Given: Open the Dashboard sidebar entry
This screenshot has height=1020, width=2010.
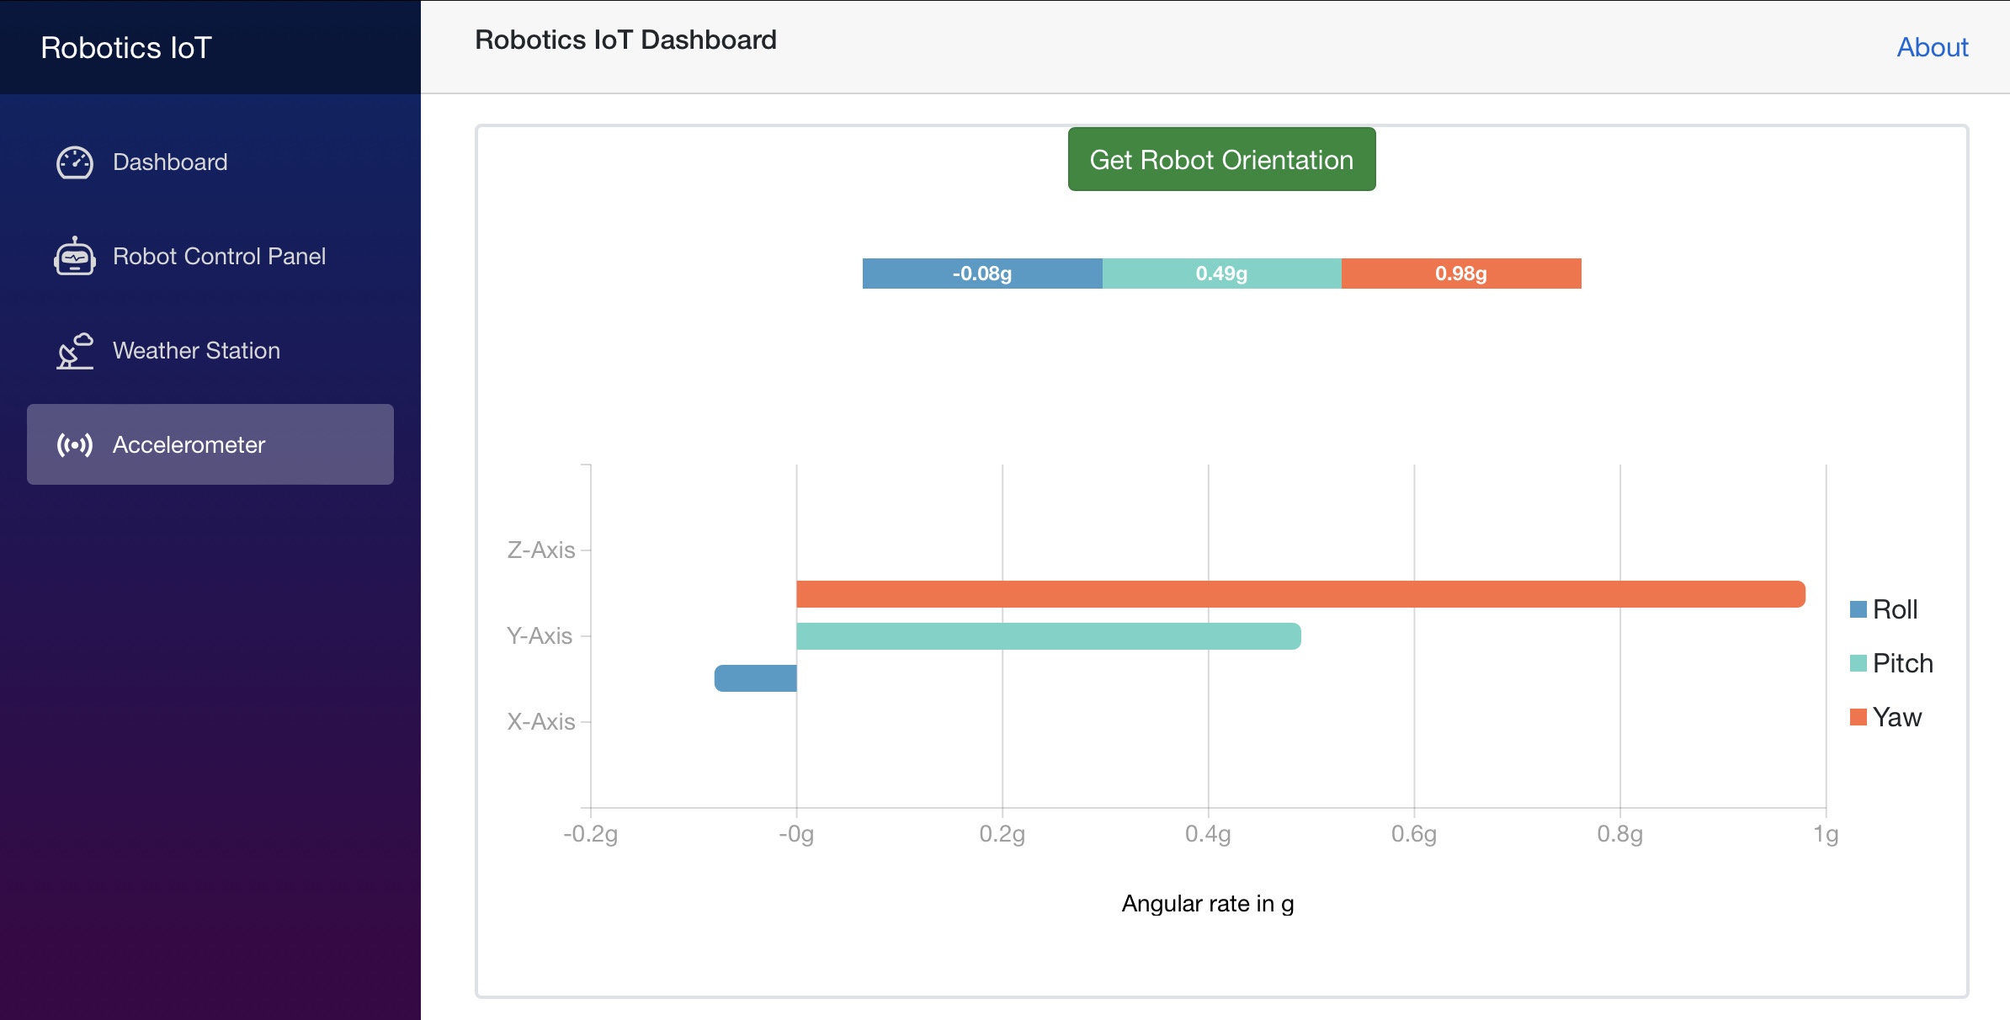Looking at the screenshot, I should click(169, 162).
